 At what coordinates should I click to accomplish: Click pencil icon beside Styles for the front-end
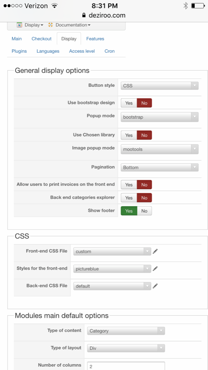[155, 269]
